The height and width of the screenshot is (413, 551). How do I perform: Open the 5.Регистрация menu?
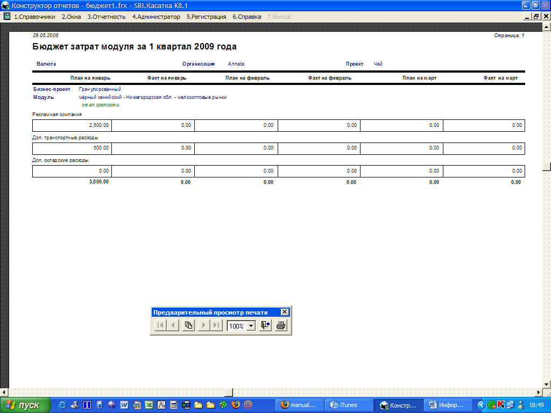click(x=206, y=17)
